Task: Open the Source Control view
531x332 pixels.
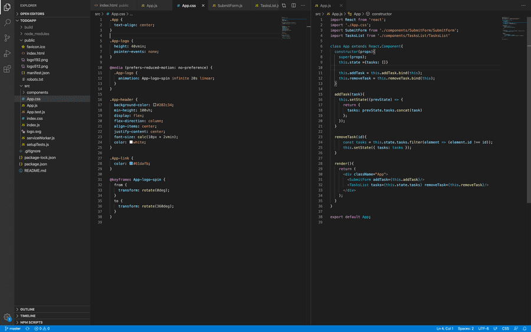Action: click(x=7, y=38)
